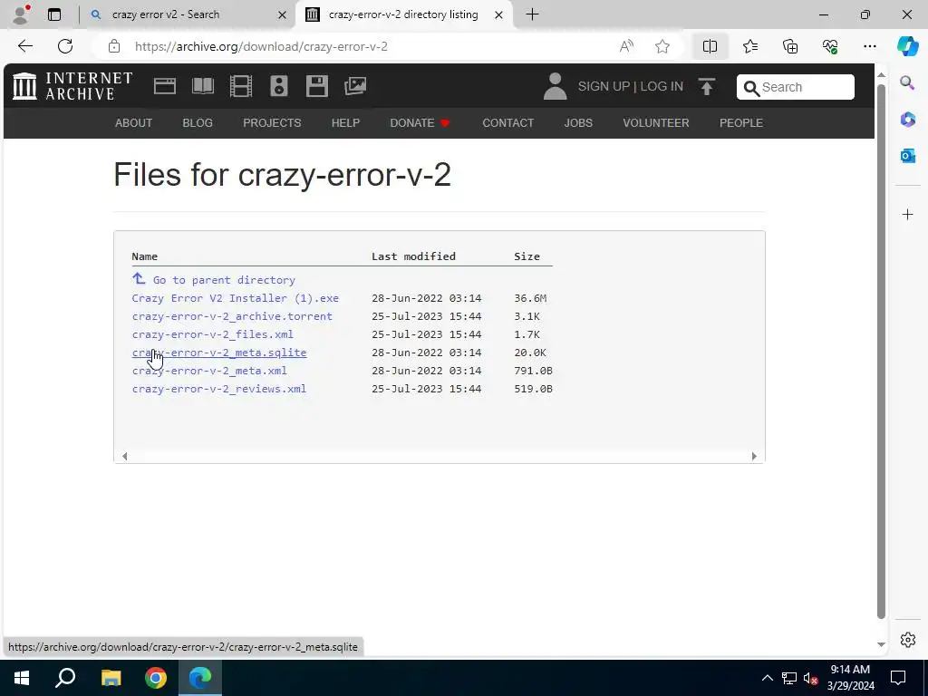Open crazy-error-v-2_meta.xml link
Viewport: 928px width, 696px height.
click(x=209, y=371)
